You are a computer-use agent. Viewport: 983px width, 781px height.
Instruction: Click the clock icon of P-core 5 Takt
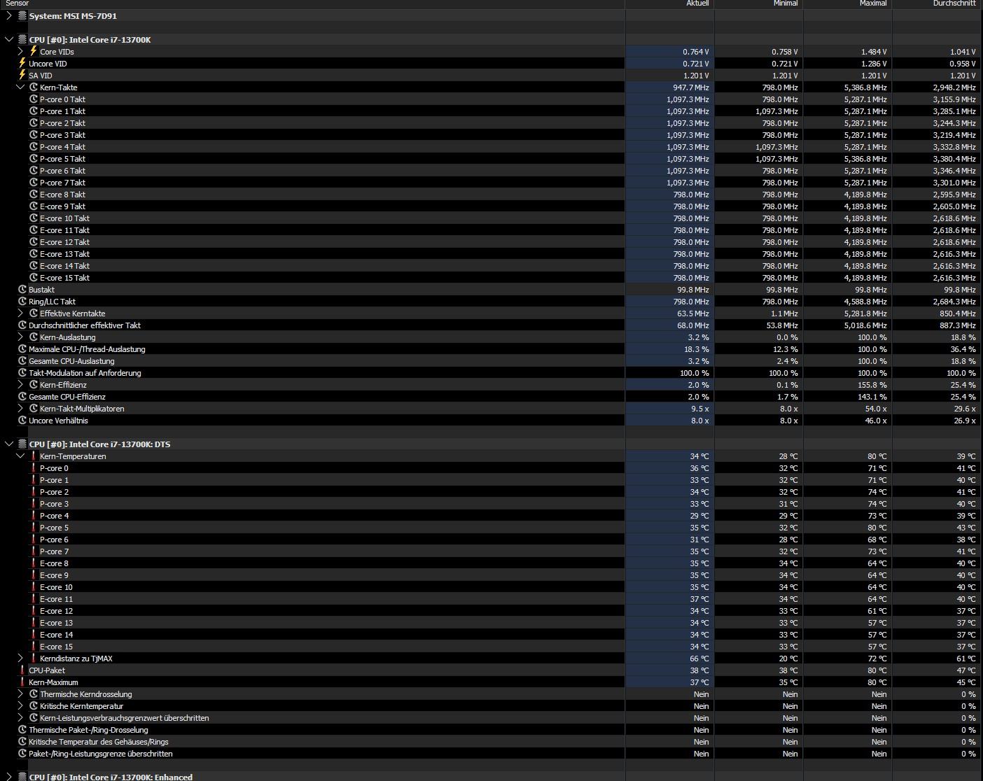[34, 159]
